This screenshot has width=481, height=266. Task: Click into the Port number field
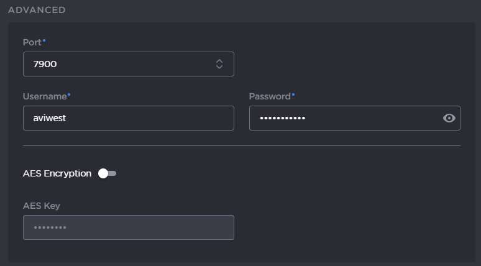coord(112,64)
